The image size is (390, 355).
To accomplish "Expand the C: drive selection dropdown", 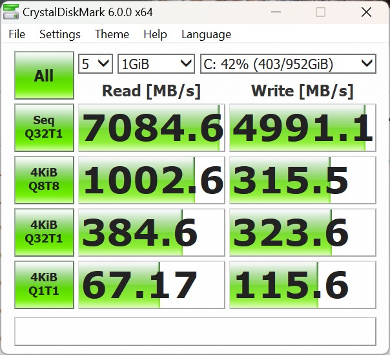I will 288,64.
